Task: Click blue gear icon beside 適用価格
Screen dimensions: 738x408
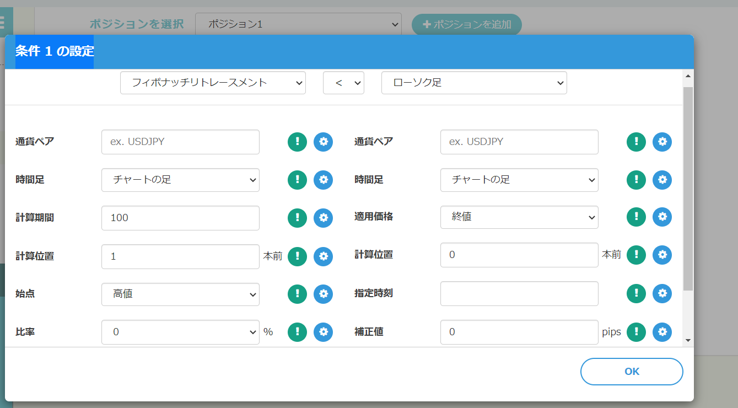Action: [662, 217]
